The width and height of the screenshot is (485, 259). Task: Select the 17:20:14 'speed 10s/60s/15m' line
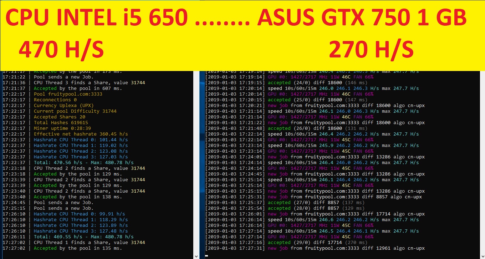pos(312,88)
